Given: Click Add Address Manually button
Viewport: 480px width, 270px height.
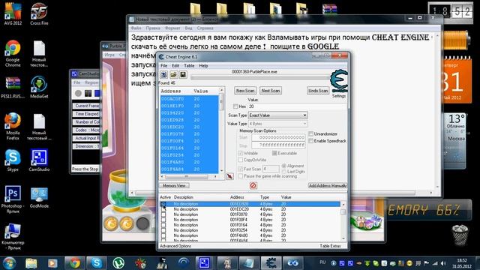Looking at the screenshot, I should [328, 185].
